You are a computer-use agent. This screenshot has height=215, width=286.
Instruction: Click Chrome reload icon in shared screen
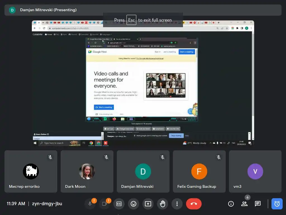click(x=44, y=28)
